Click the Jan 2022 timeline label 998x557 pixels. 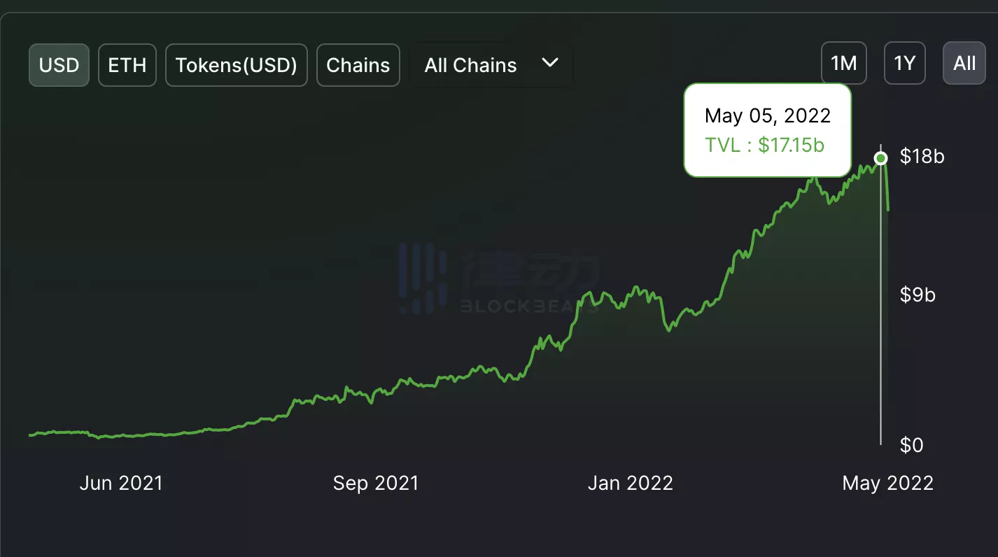(x=630, y=483)
